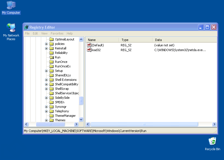Viewport: 224px width, 160px height.
Task: Select the RunOnce folder icon
Action: [x=52, y=62]
